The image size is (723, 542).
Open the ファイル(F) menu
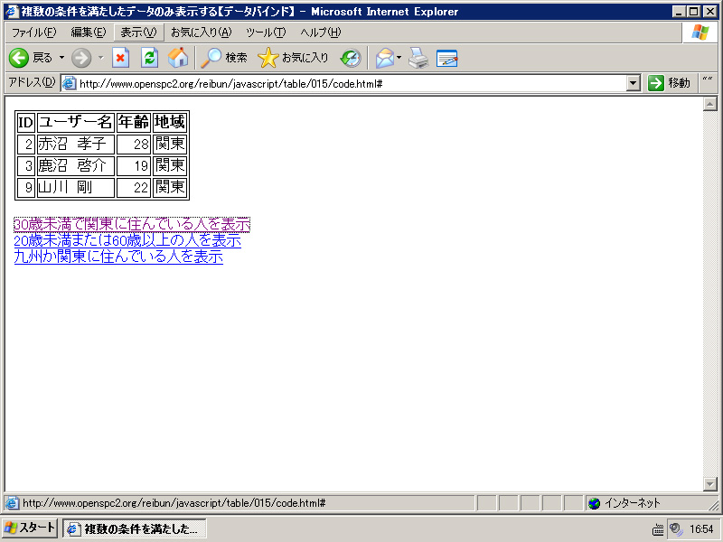[33, 33]
